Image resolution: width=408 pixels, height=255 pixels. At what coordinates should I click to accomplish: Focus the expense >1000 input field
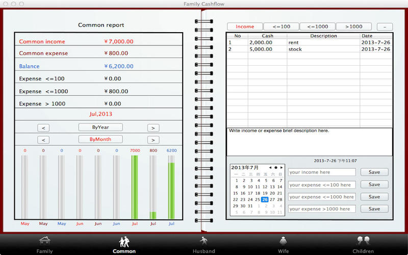322,209
